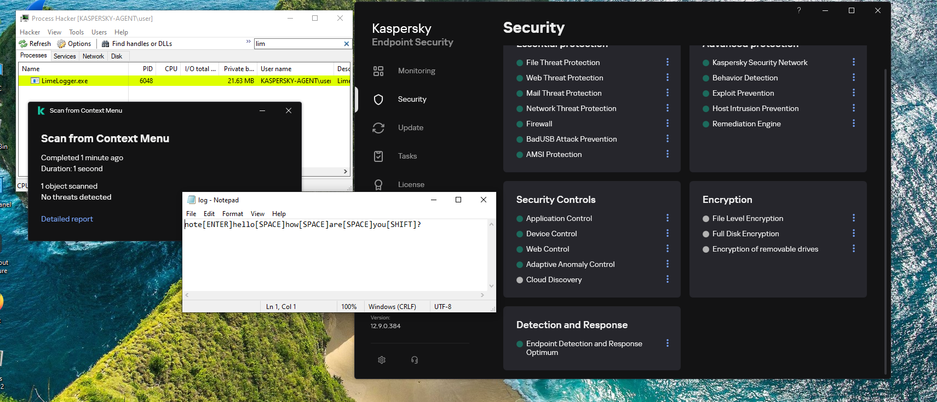Click the version number 12.9.0.384
Viewport: 937px width, 402px height.
click(x=386, y=326)
